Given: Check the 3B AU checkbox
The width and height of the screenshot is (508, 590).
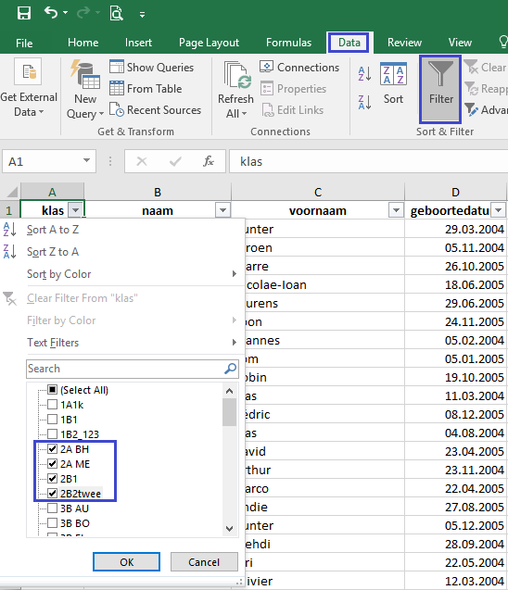Looking at the screenshot, I should pos(52,508).
